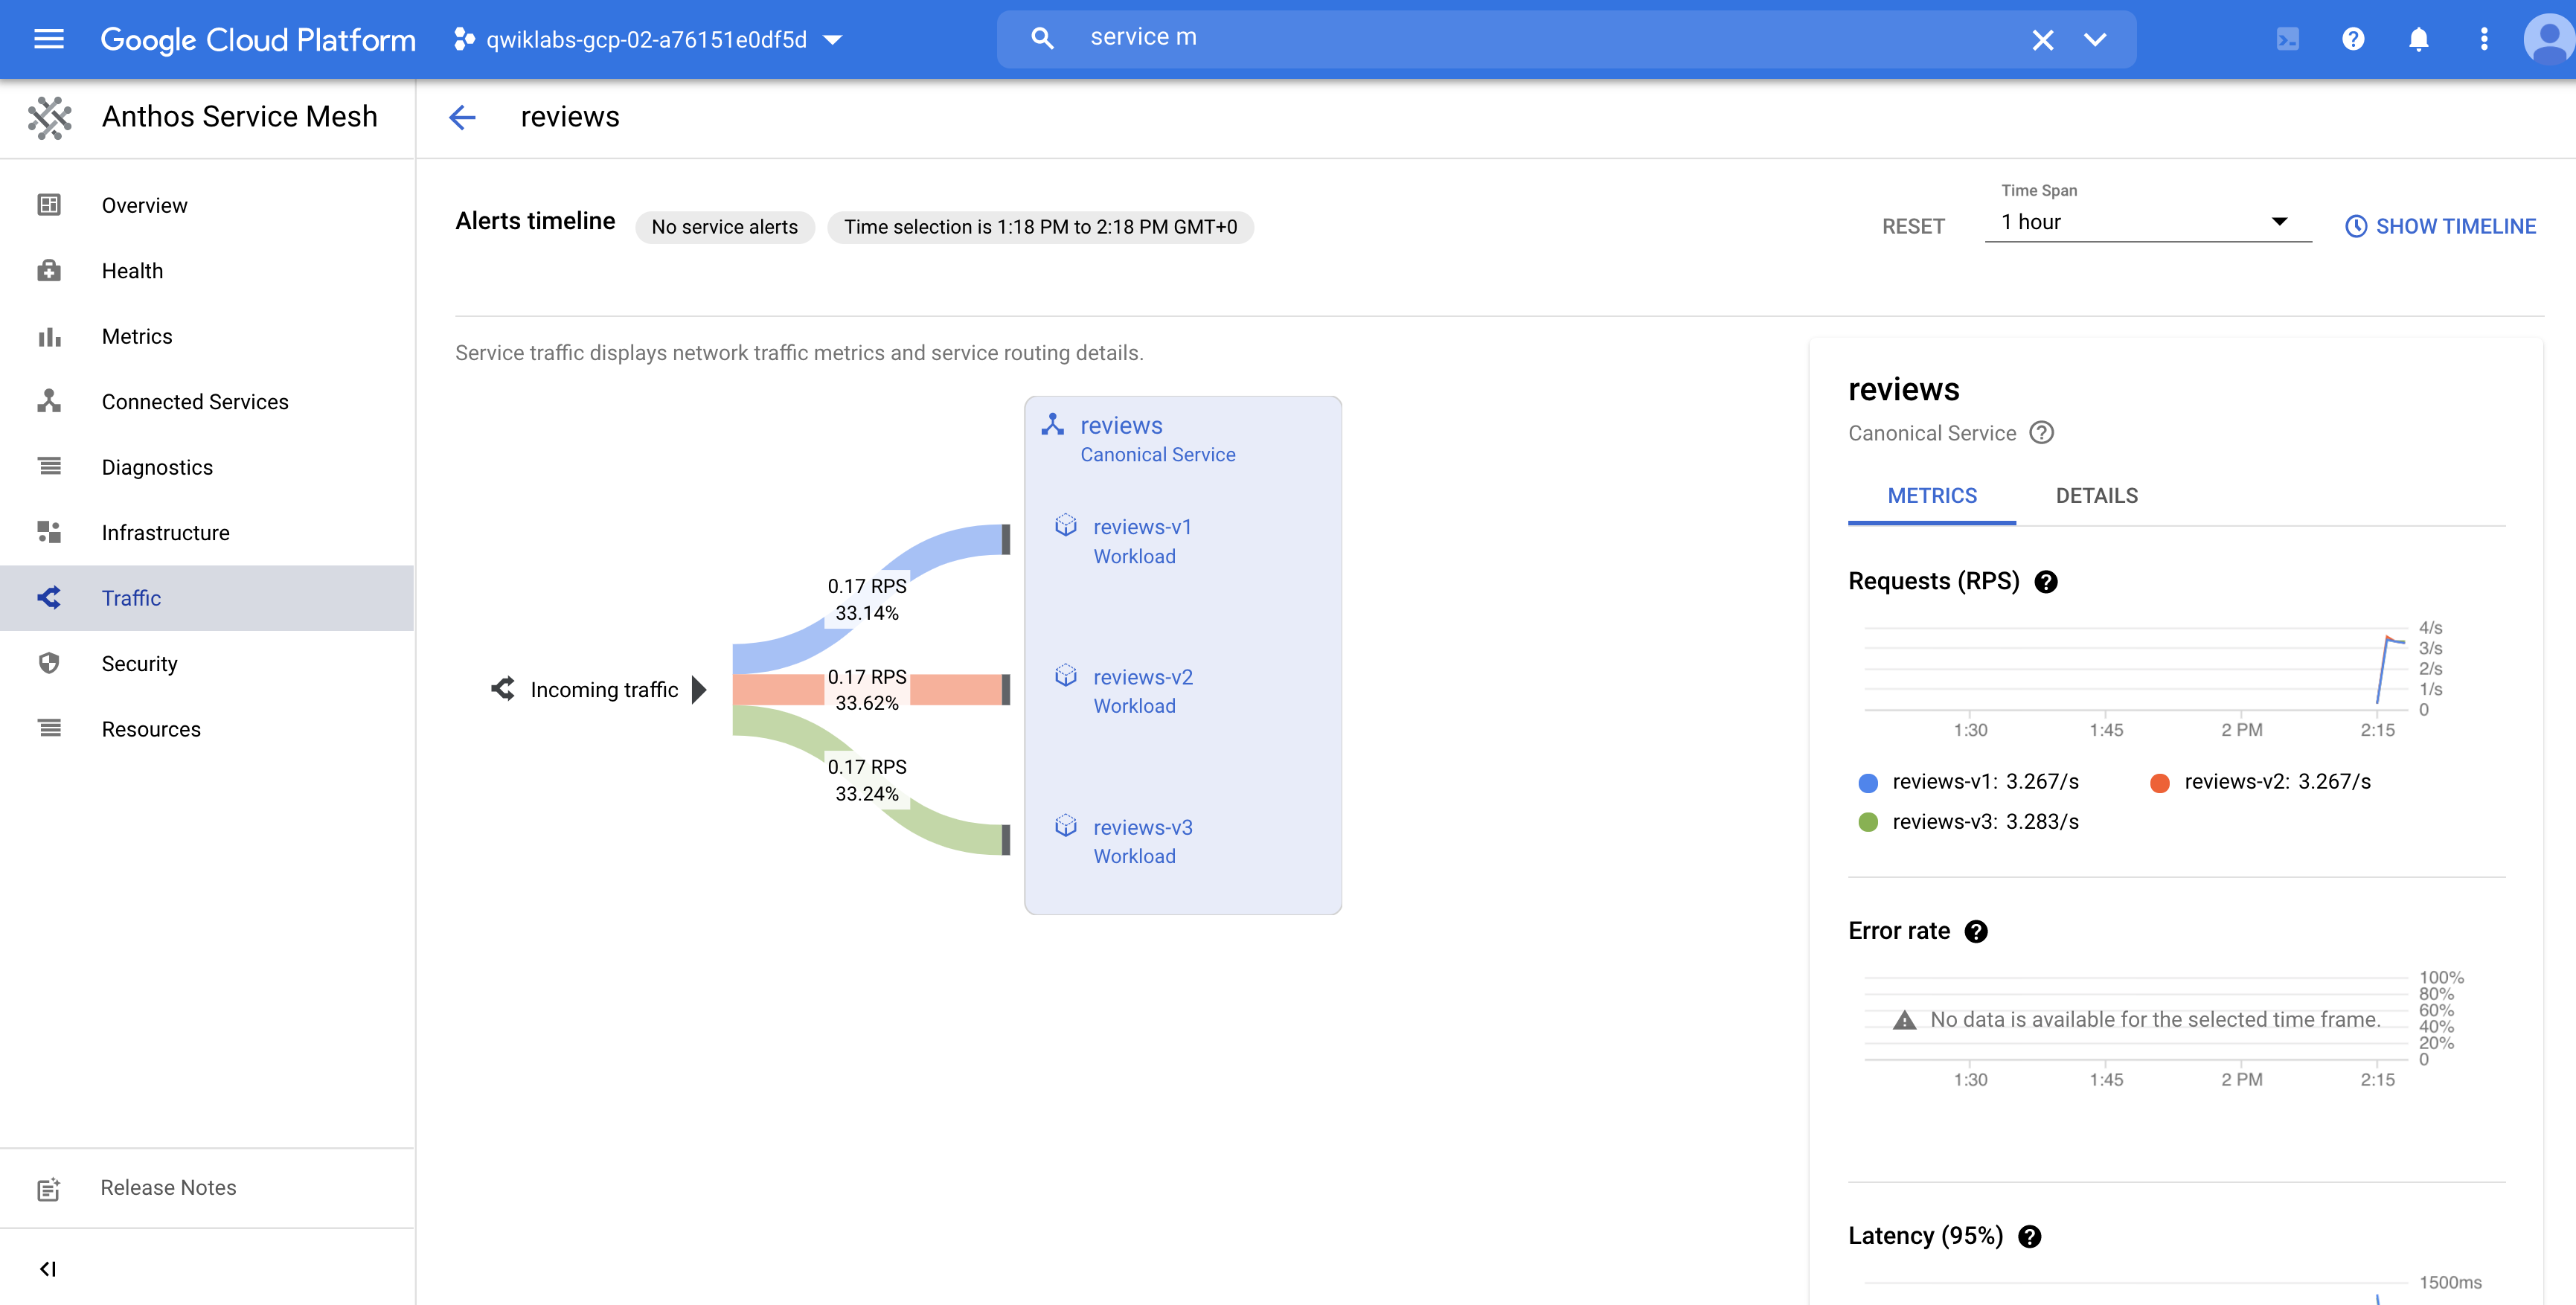Click the reviews-v3 workload cube icon
The image size is (2576, 1305).
pos(1066,826)
